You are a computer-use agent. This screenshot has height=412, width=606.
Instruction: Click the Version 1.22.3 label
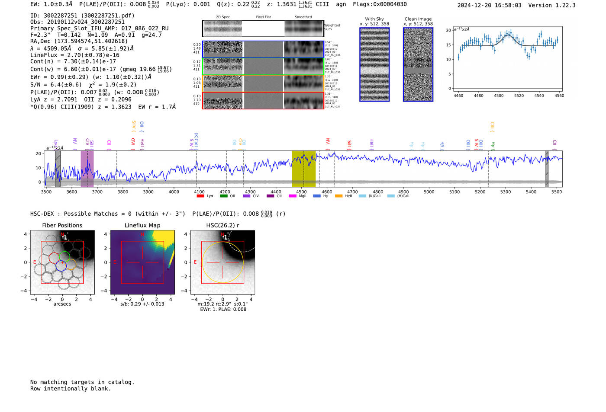click(552, 5)
